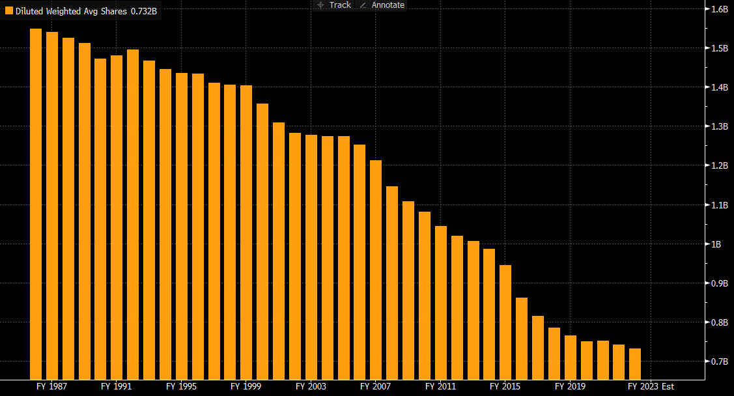Click the orange Diluted Weighted Avg Shares swatch

(x=9, y=11)
